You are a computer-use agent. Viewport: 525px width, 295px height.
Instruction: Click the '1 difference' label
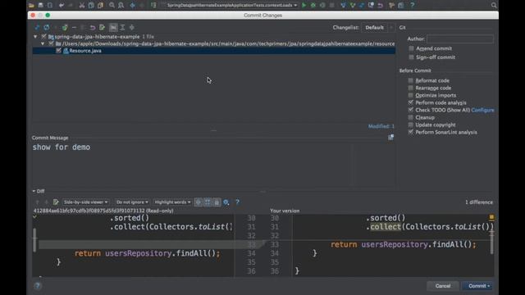pyautogui.click(x=479, y=202)
